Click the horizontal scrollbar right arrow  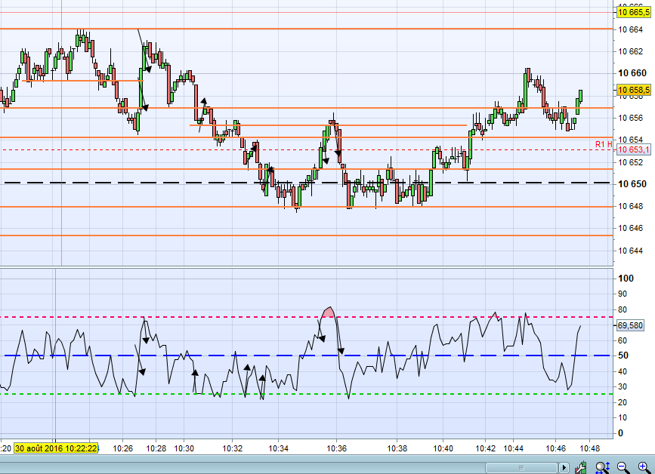(564, 467)
